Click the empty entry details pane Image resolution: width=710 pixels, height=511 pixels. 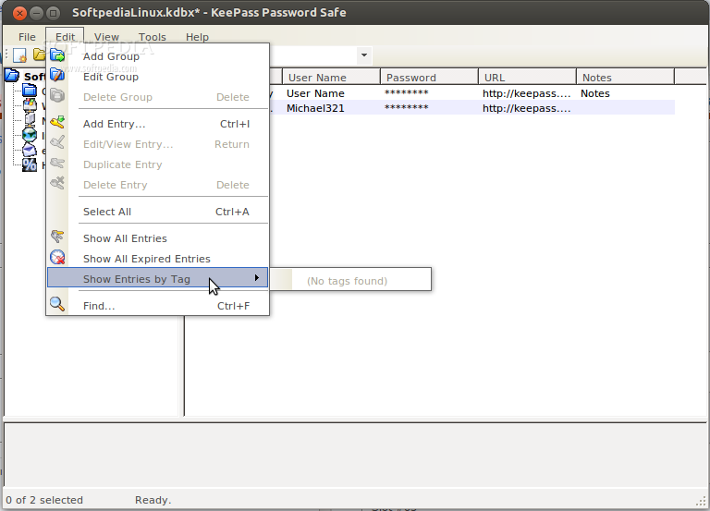(x=355, y=455)
